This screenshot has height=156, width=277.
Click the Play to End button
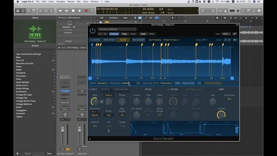tap(188, 83)
